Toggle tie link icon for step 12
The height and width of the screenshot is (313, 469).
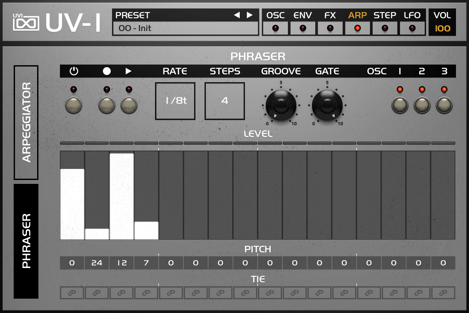[345, 293]
